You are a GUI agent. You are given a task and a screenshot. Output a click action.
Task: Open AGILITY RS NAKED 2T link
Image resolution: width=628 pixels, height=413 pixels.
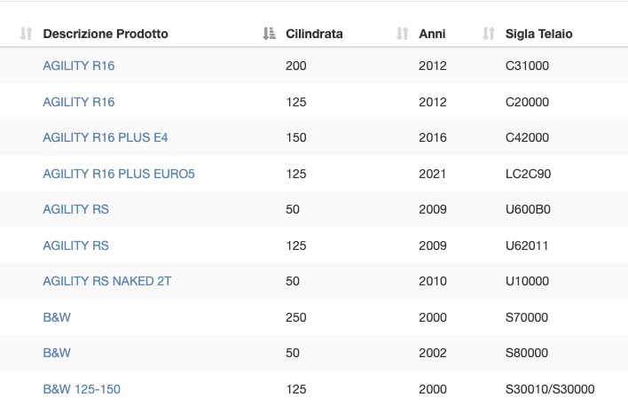[107, 281]
